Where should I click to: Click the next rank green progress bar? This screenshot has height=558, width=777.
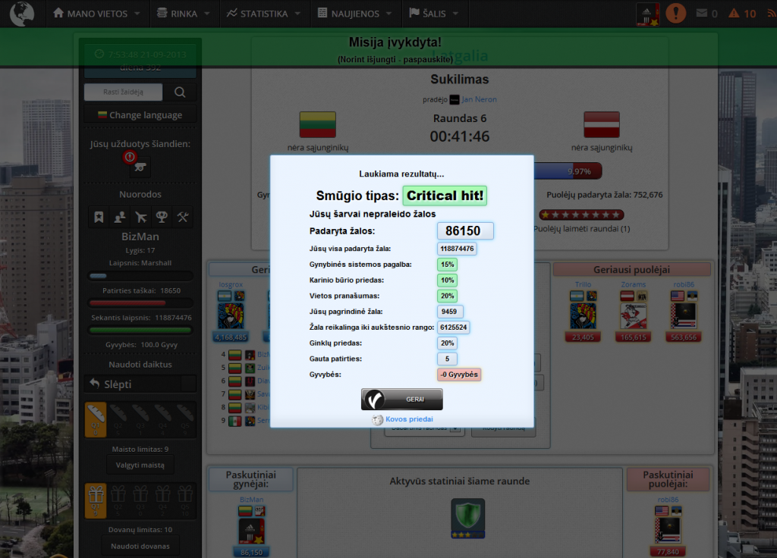point(140,330)
